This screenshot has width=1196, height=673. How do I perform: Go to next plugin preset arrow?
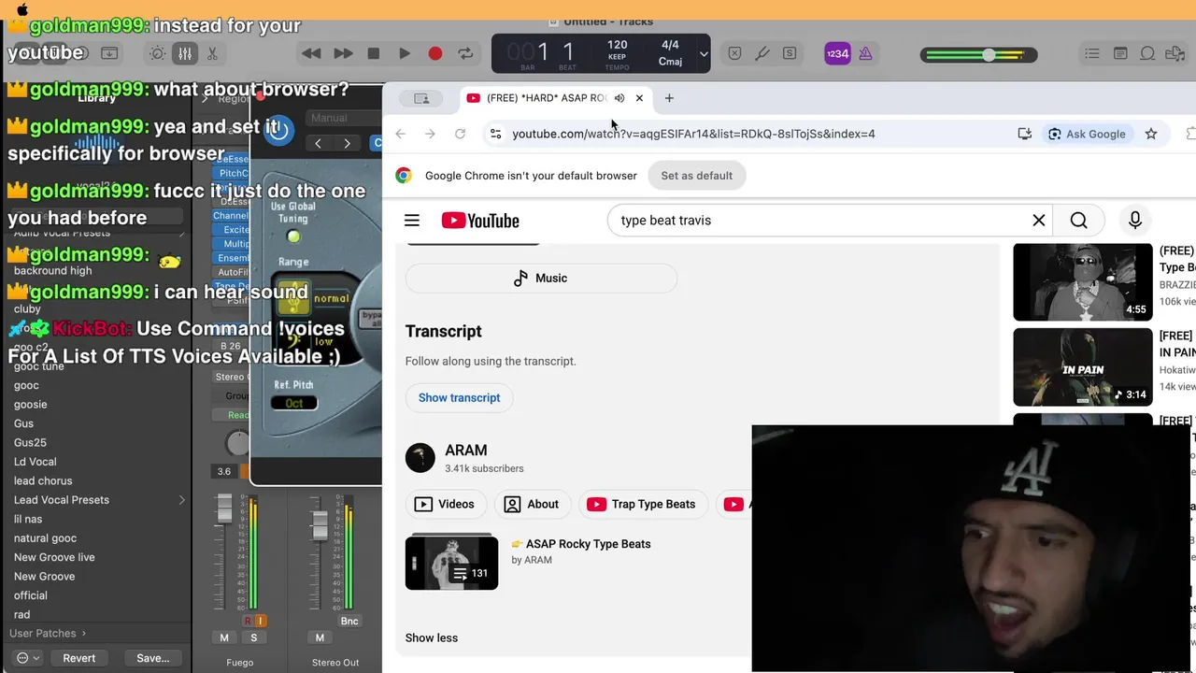pyautogui.click(x=347, y=143)
